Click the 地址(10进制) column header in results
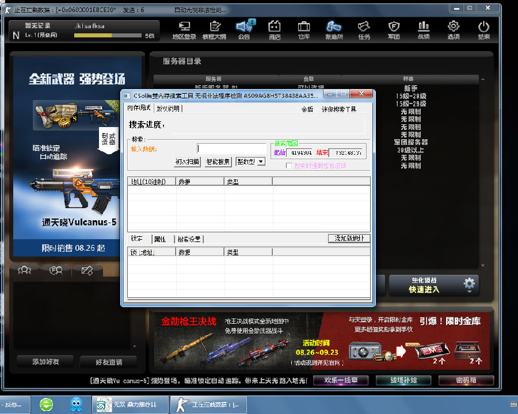This screenshot has height=414, width=518. (151, 181)
